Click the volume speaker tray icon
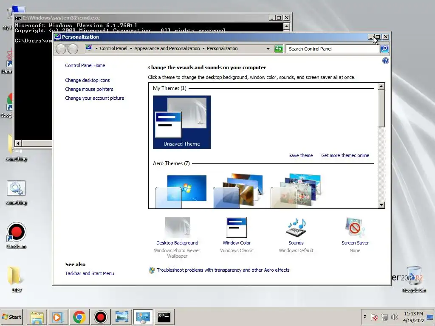The width and height of the screenshot is (435, 326). tap(394, 317)
